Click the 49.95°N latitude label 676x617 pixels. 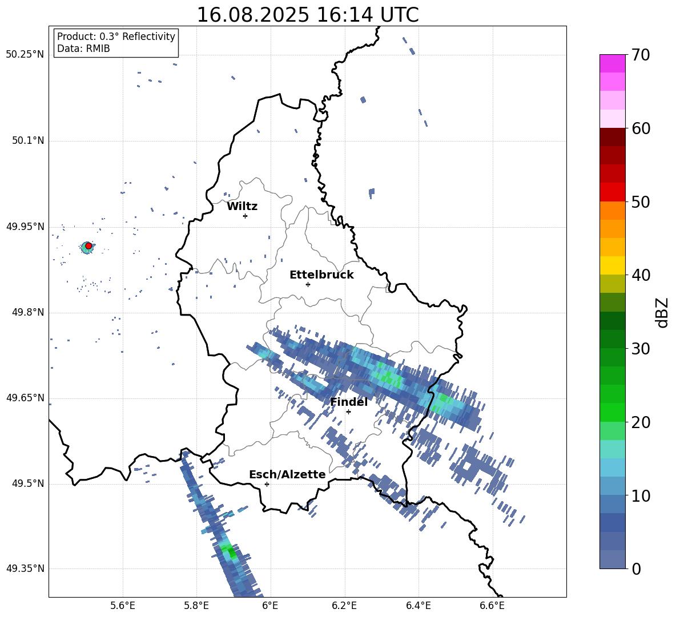click(25, 227)
